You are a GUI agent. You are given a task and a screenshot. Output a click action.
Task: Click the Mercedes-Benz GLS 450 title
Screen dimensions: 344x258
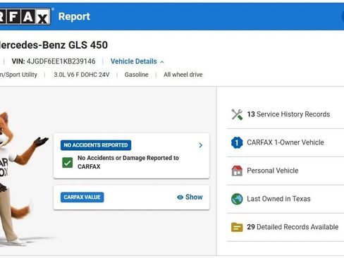click(x=54, y=45)
